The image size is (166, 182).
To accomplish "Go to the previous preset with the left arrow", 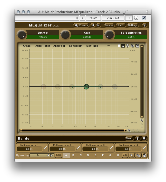I will tap(93, 25).
